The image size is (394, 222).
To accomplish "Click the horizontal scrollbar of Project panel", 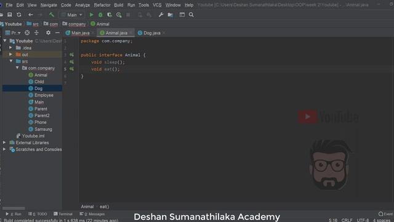I will tap(14, 208).
